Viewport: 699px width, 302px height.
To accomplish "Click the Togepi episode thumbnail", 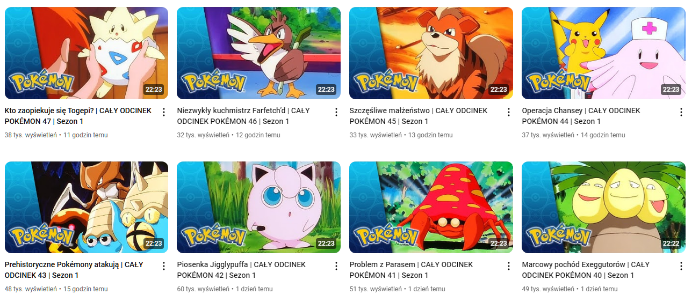I will [87, 53].
